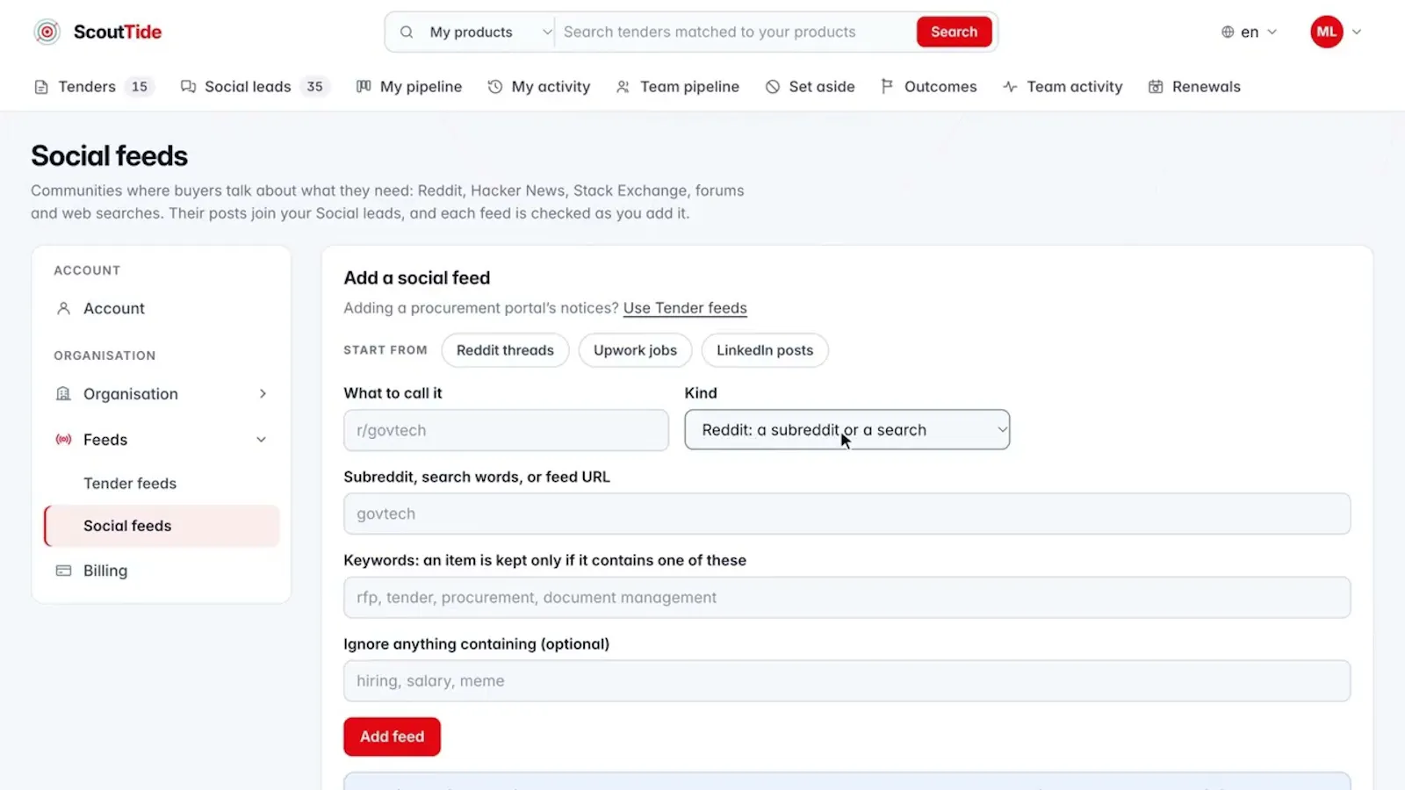
Task: Click the ScoutTide target logo icon
Action: 47,32
